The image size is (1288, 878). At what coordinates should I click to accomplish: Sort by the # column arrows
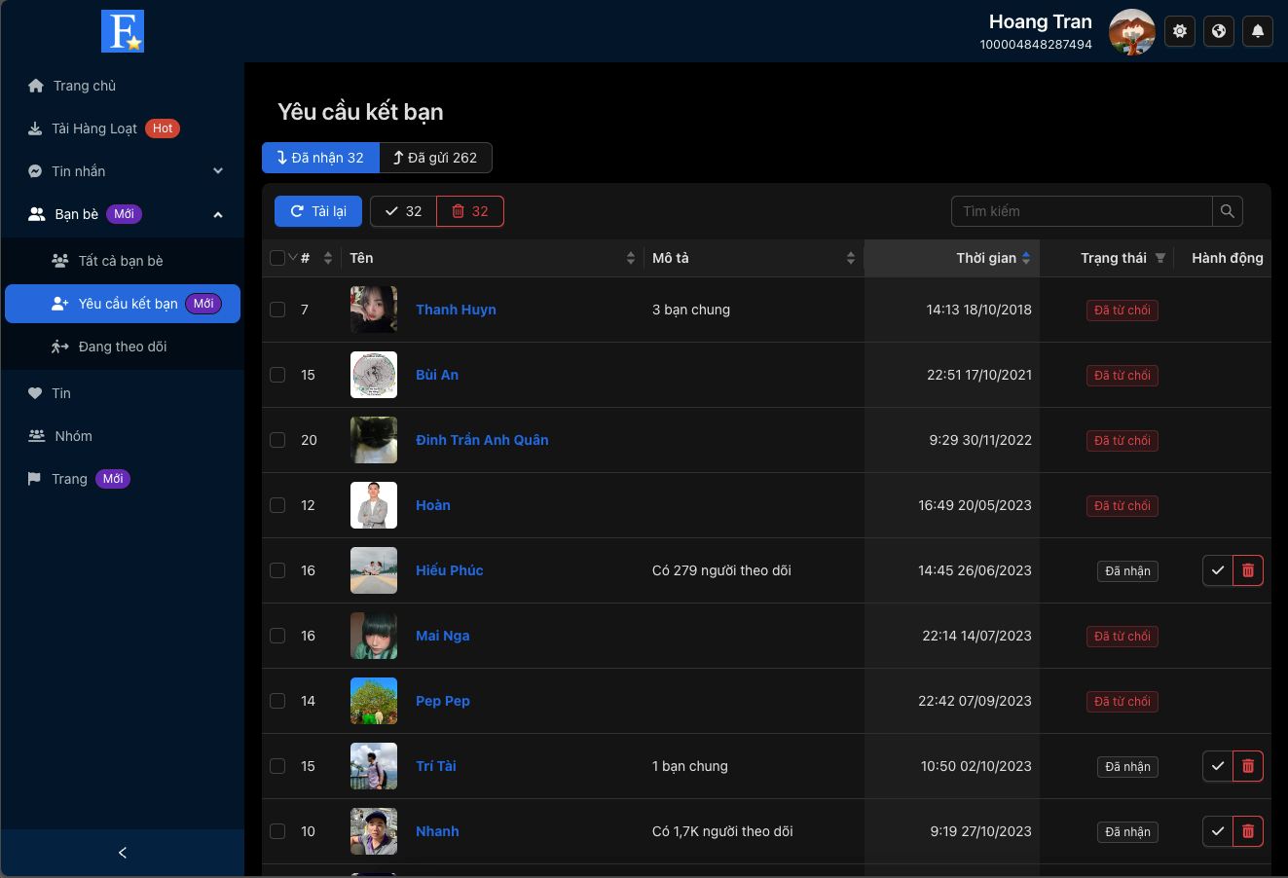(x=328, y=258)
